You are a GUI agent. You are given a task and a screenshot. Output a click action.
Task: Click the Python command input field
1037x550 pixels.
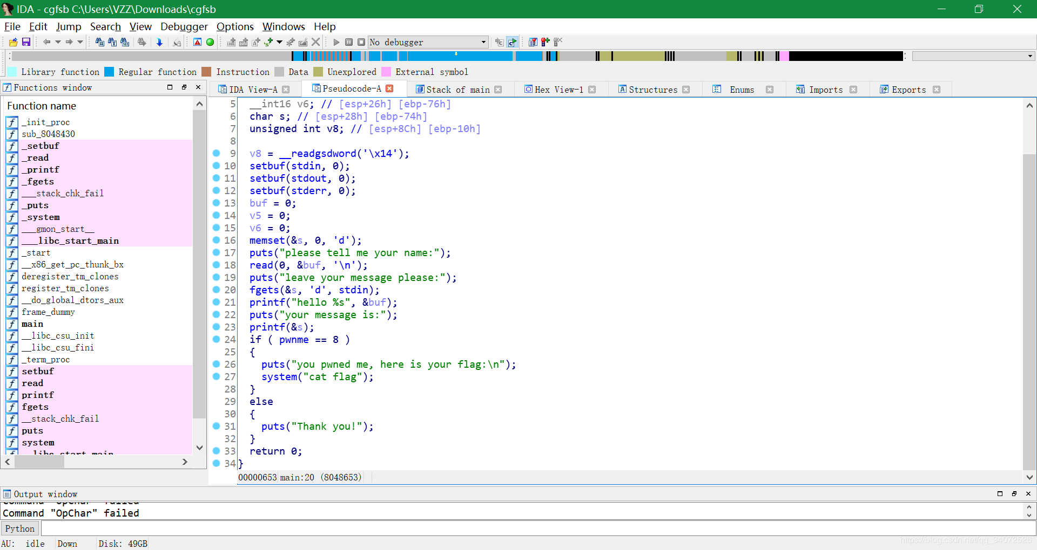tap(538, 528)
